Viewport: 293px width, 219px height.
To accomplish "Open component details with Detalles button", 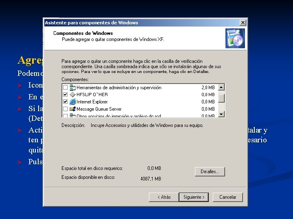I will pyautogui.click(x=210, y=172).
